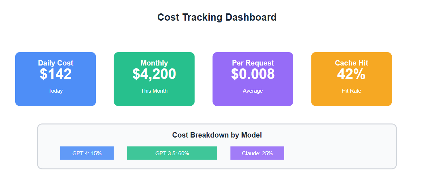Click the Cache Hit heading text
434x194 pixels.
pos(351,63)
